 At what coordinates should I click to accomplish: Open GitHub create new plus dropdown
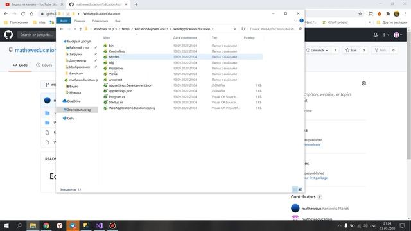click(385, 35)
